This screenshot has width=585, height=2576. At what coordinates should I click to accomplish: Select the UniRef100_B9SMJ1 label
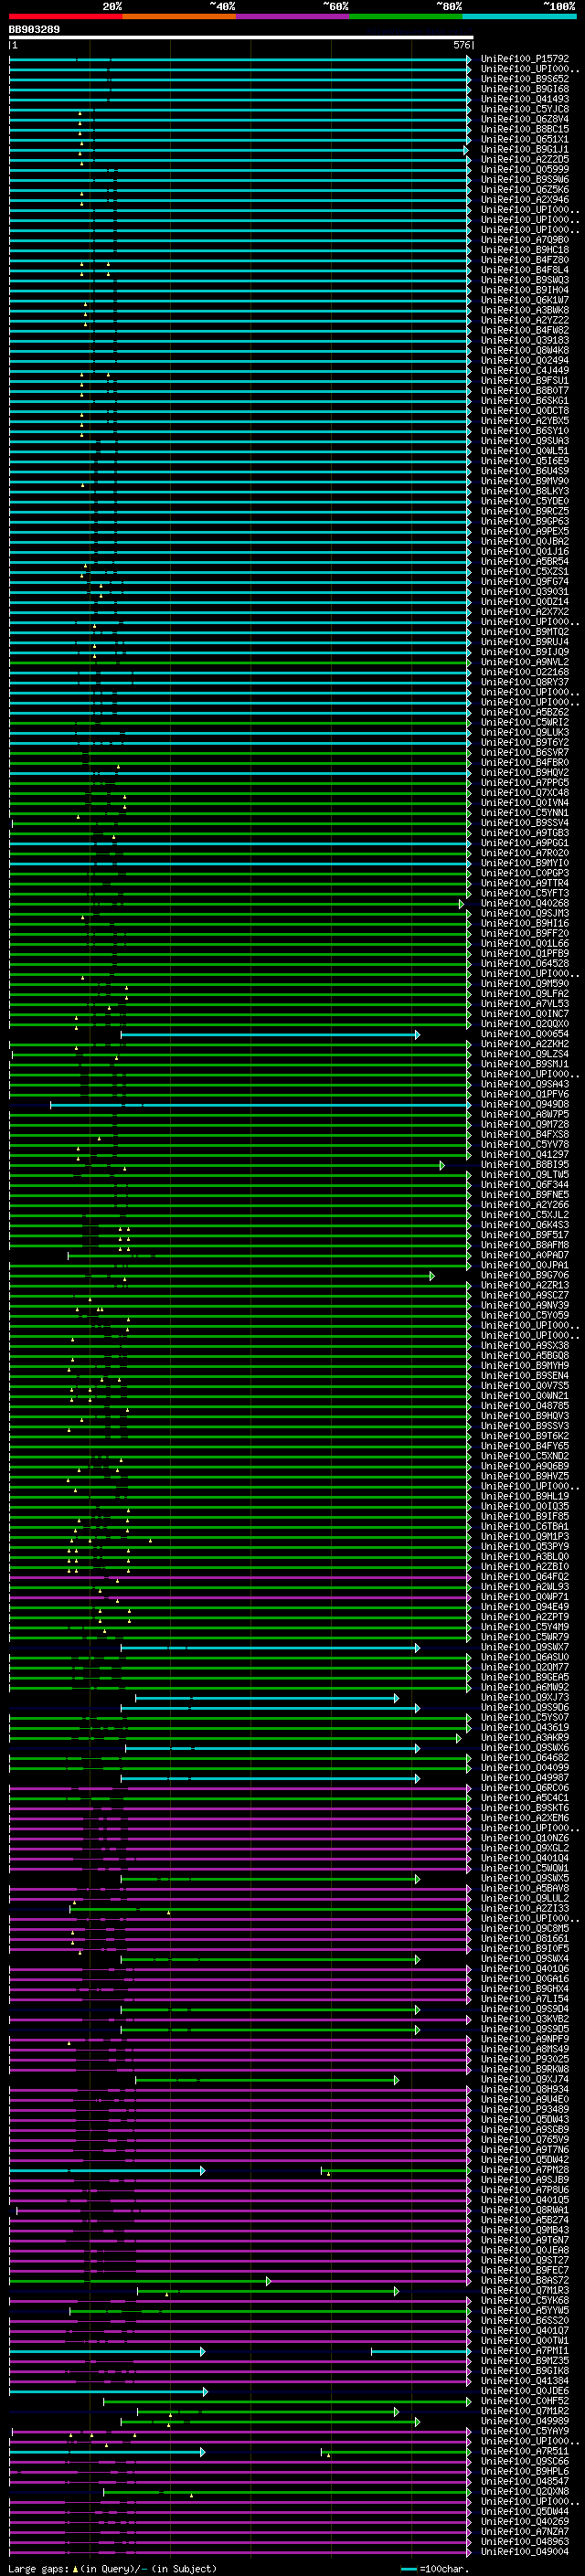point(525,1064)
